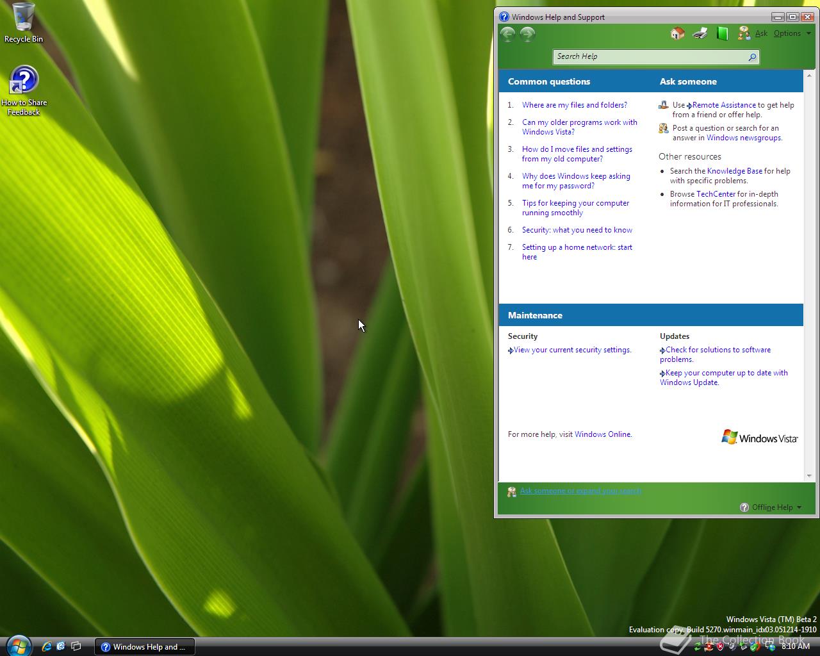The width and height of the screenshot is (820, 656).
Task: Open 'Where are my files and folders?'
Action: [575, 105]
